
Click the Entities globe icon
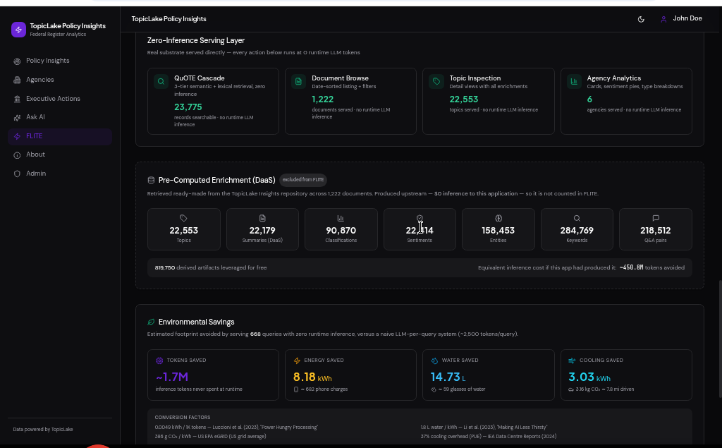pos(498,218)
